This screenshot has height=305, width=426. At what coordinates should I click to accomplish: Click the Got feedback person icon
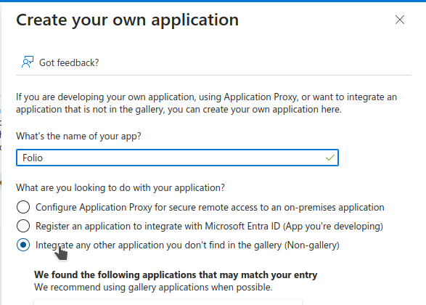click(x=28, y=62)
